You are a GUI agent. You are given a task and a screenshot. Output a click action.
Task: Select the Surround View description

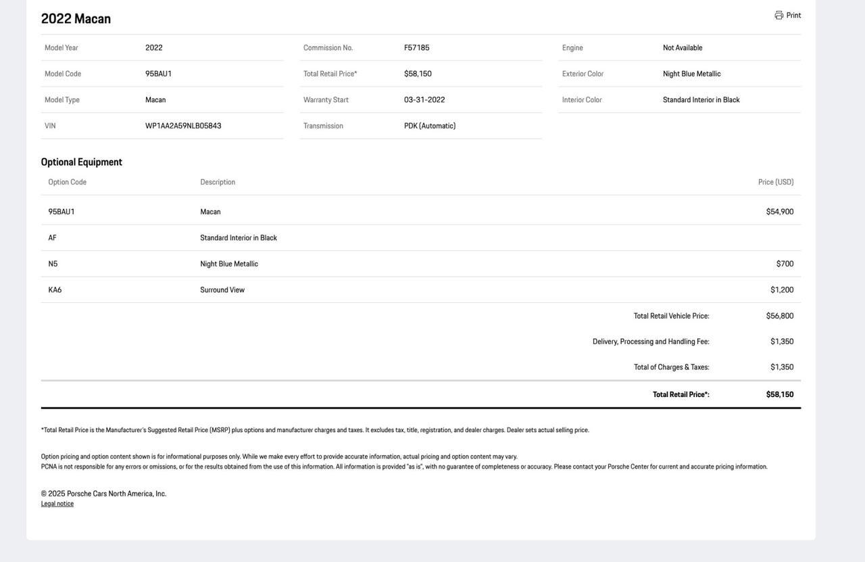(222, 290)
